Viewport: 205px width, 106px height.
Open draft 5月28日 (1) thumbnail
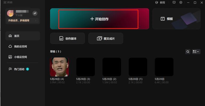point(138,67)
